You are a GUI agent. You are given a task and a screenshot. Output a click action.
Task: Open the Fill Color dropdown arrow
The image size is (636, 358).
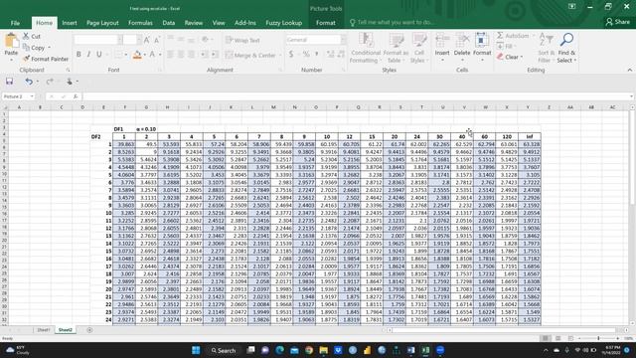point(144,55)
